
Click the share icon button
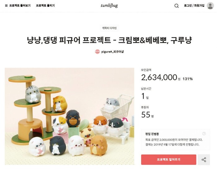pos(204,160)
